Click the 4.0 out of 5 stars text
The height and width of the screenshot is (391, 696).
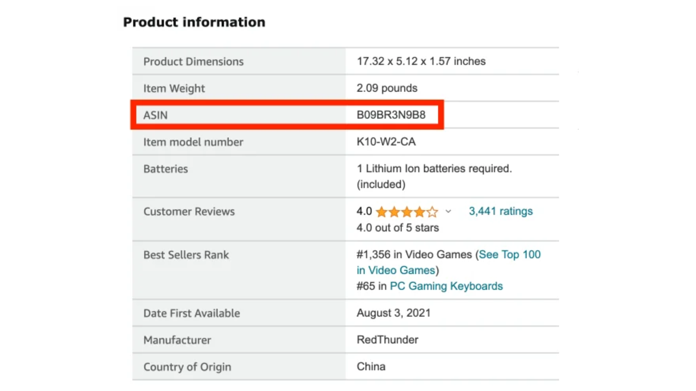[398, 227]
